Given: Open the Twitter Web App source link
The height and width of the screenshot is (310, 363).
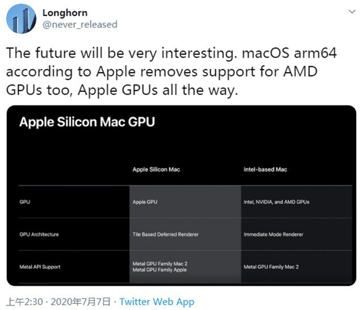Looking at the screenshot, I should (x=157, y=301).
